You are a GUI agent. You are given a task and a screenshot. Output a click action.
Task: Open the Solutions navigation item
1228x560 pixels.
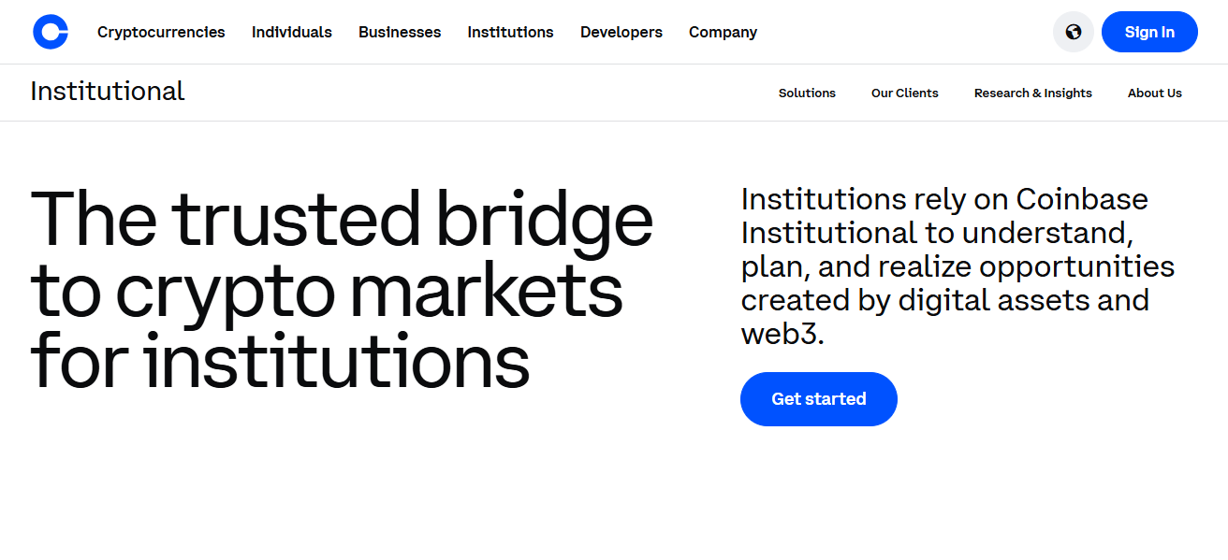[x=806, y=93]
